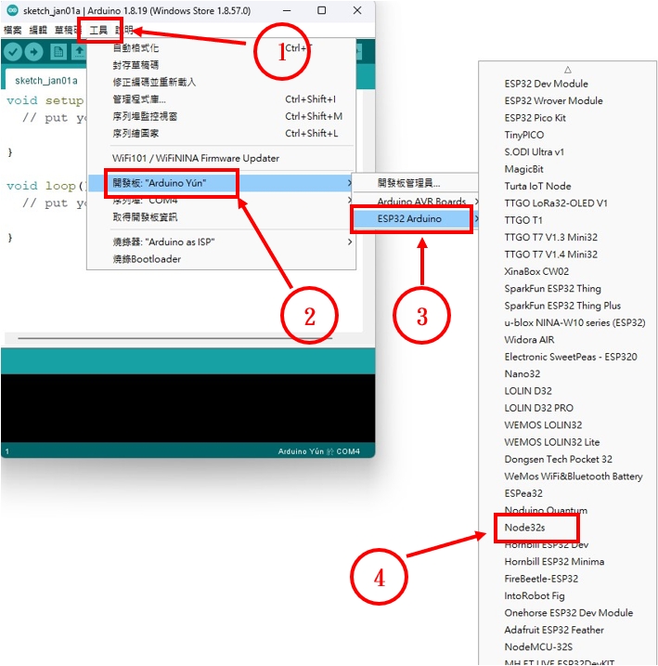
Task: Select Turta IoT Node board
Action: tap(568, 186)
